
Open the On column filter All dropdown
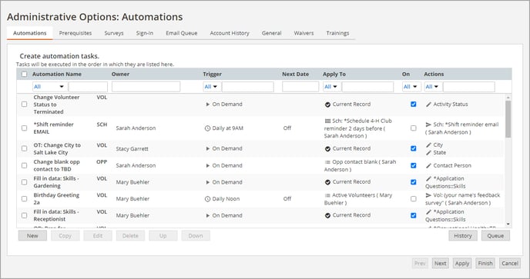tap(411, 87)
